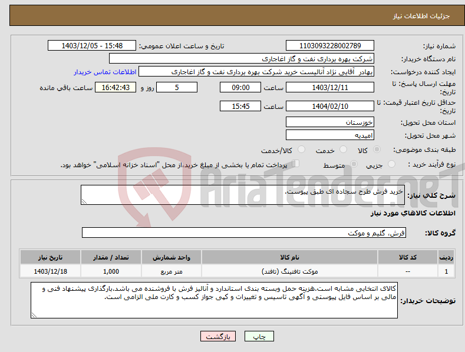Click the deadline time field 09:00
Screen dimensions: 465x352
(x=240, y=87)
